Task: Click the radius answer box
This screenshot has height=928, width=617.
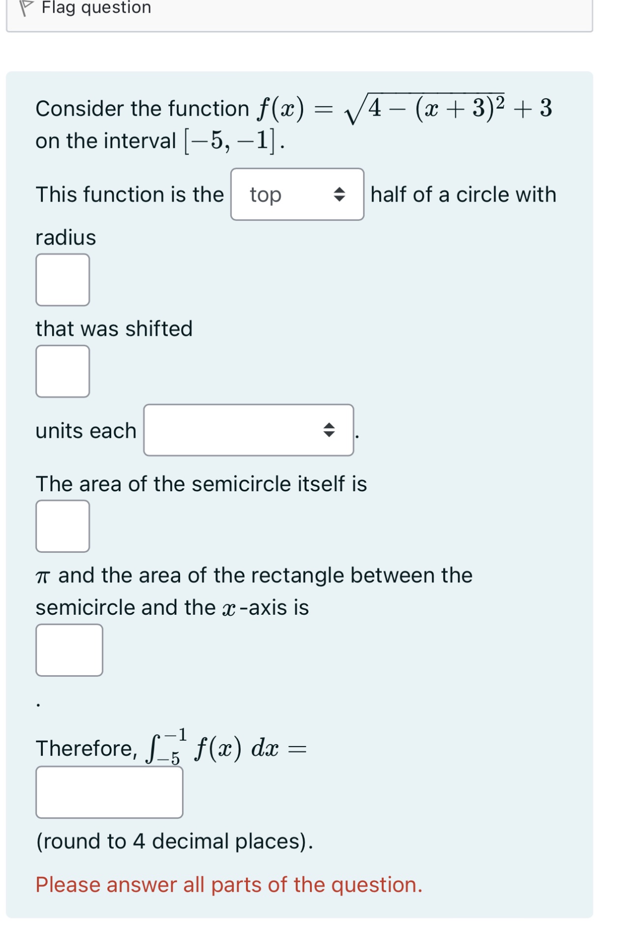Action: tap(62, 279)
